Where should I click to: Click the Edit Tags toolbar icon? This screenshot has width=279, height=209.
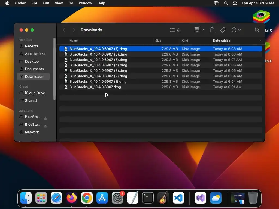(x=223, y=30)
